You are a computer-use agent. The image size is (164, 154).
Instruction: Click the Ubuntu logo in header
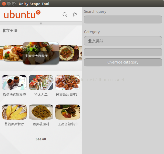[x=22, y=14]
